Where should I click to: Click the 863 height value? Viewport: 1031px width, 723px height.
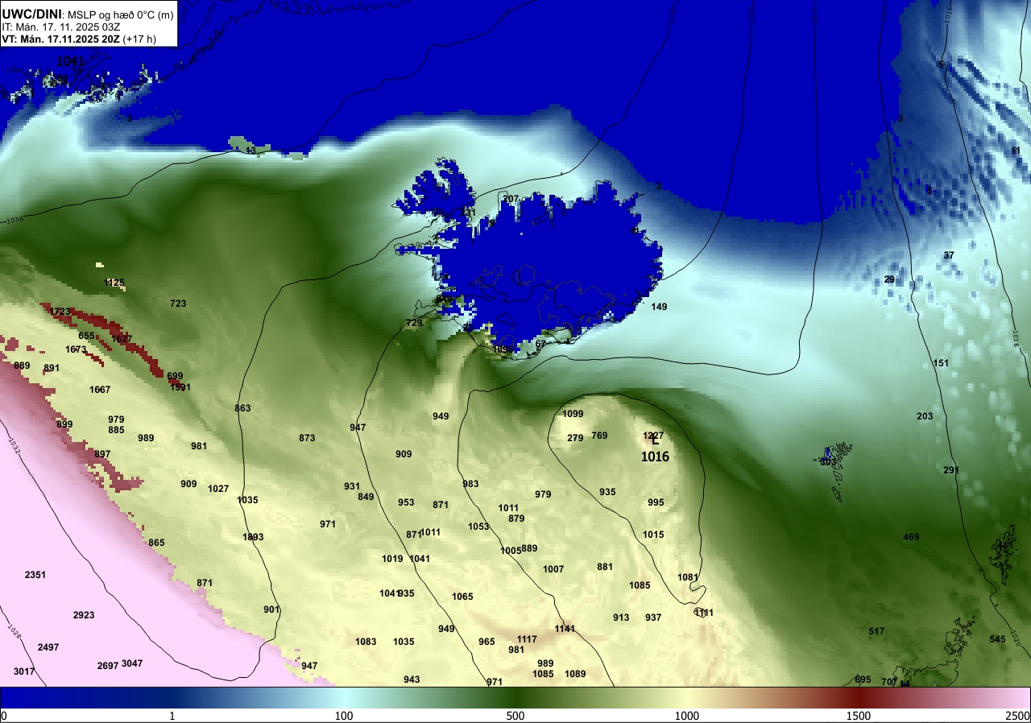pos(242,408)
